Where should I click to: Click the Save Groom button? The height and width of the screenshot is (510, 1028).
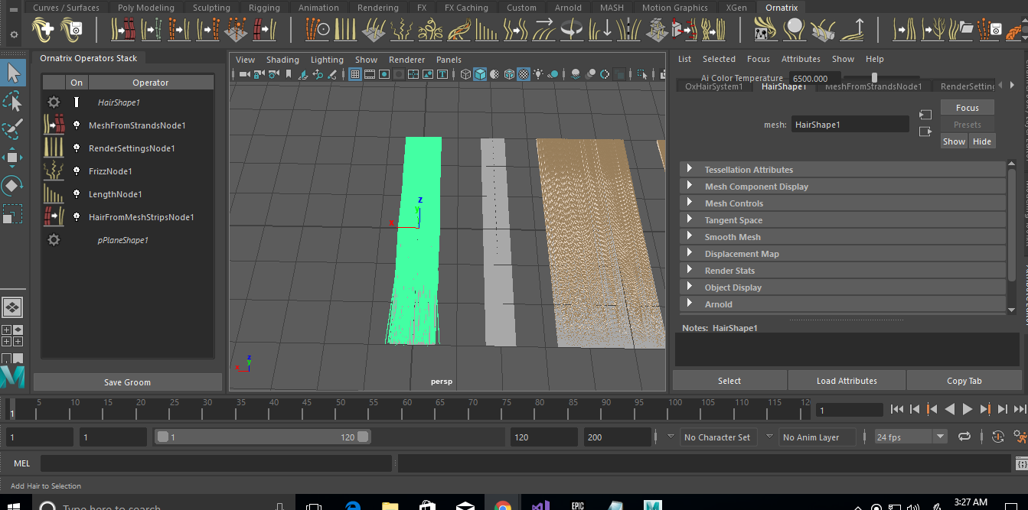click(x=127, y=382)
